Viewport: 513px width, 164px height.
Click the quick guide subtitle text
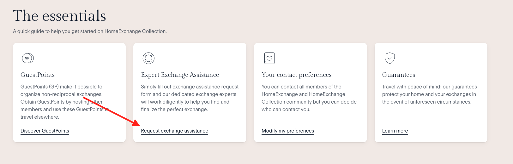90,31
